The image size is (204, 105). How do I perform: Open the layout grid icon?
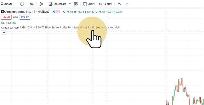click(76, 4)
